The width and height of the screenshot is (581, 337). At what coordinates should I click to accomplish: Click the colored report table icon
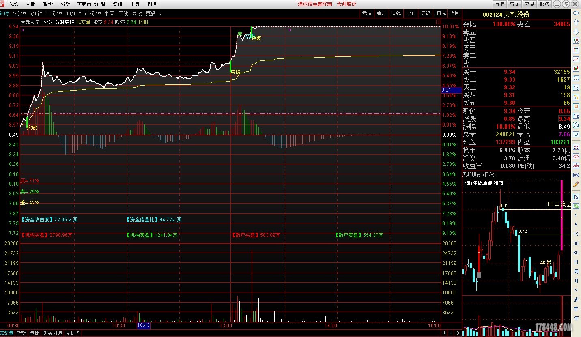pos(576,41)
